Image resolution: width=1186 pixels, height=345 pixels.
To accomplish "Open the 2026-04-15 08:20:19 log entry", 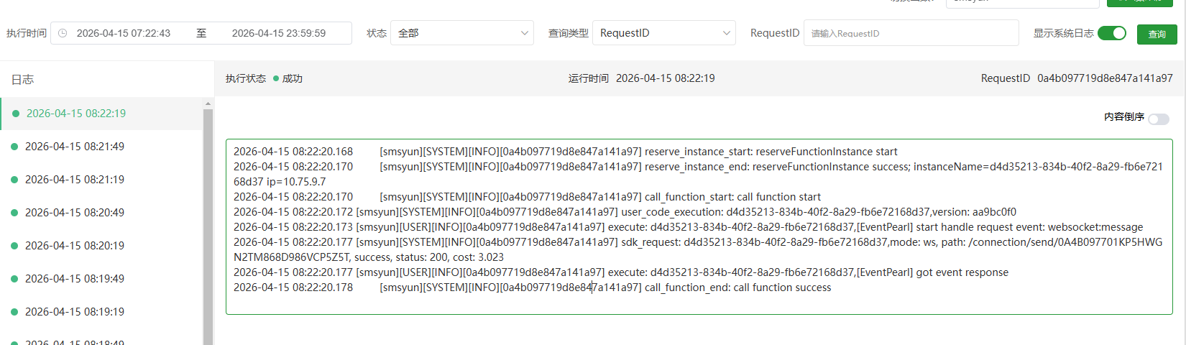I will tap(75, 246).
